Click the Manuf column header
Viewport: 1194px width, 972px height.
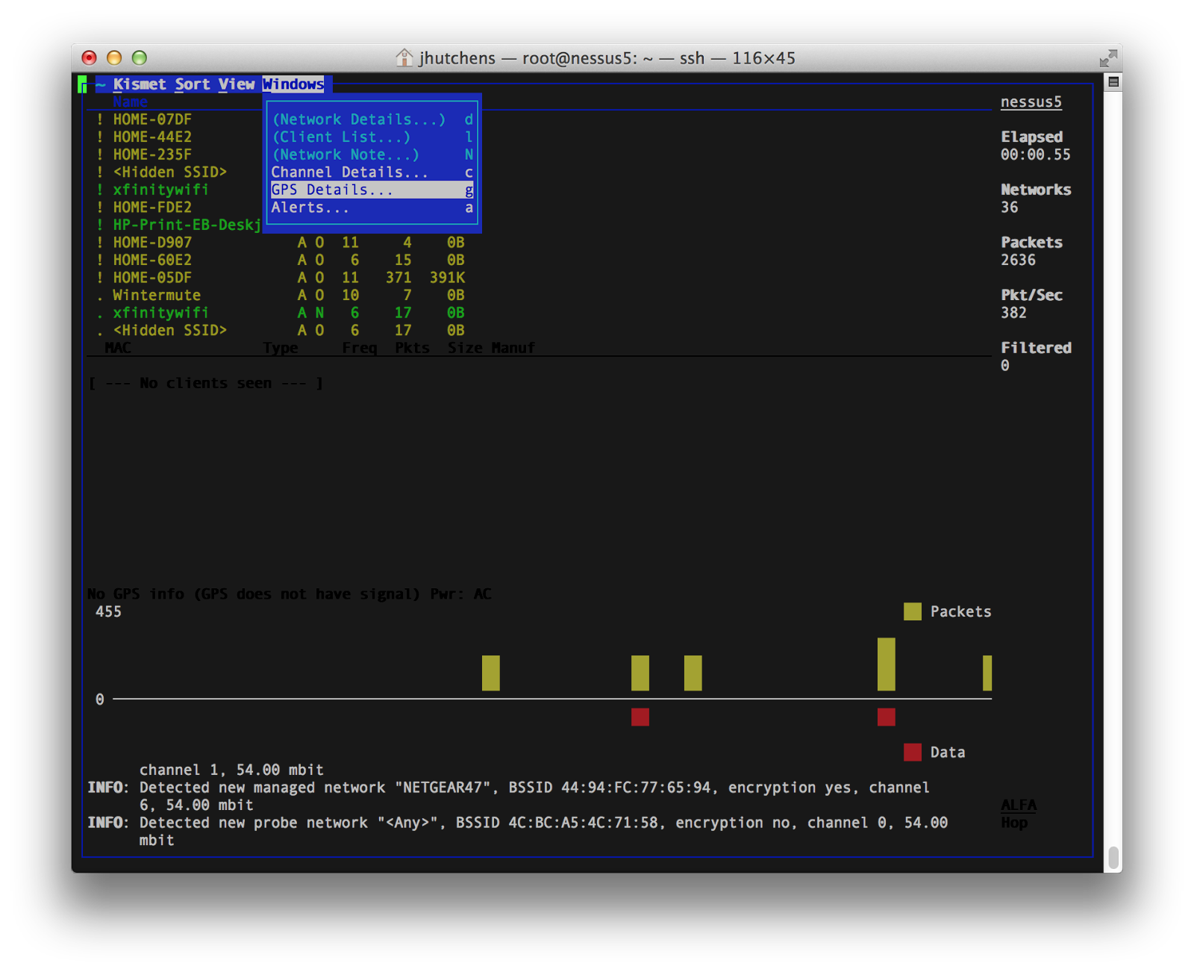pos(513,348)
